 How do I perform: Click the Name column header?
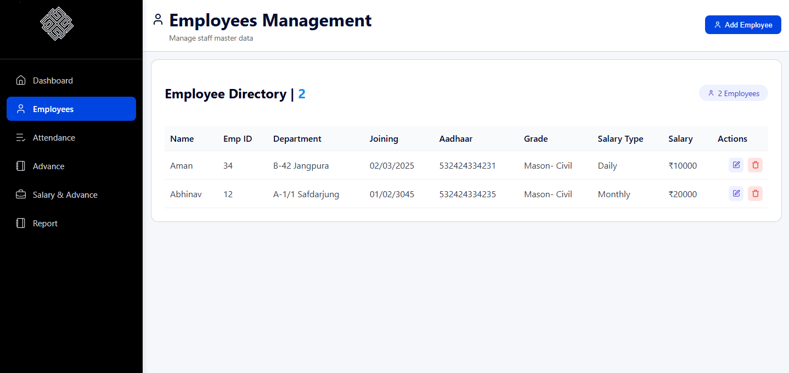pyautogui.click(x=182, y=138)
